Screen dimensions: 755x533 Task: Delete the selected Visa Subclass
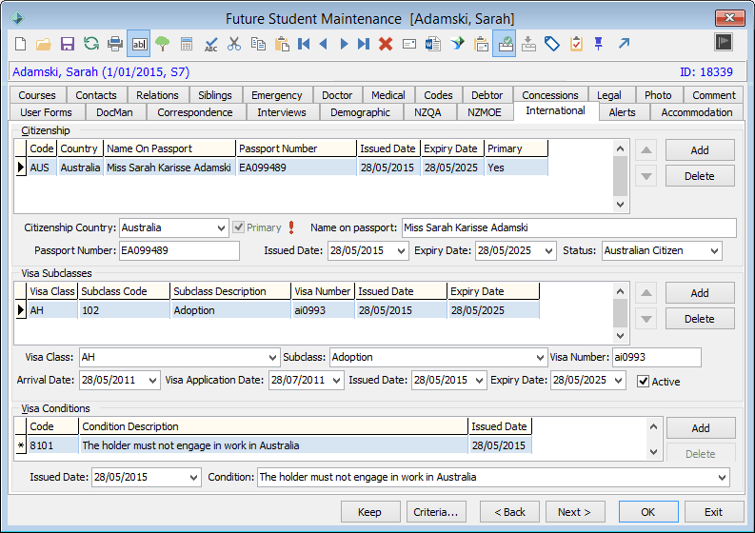[700, 319]
